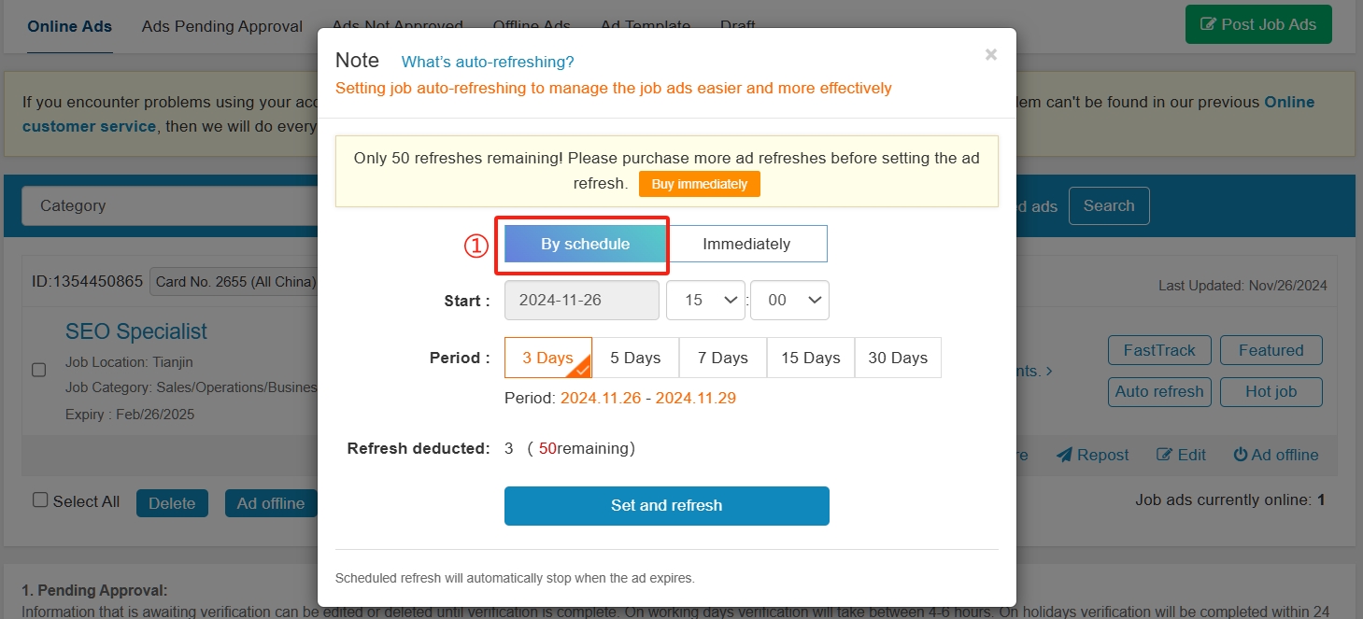Click the Set and refresh button
Screen dimensions: 1363x619
tap(667, 505)
